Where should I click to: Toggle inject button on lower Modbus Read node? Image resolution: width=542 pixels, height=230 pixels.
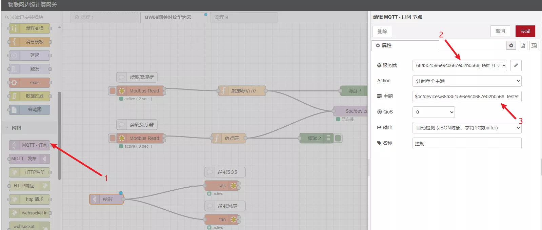112,138
